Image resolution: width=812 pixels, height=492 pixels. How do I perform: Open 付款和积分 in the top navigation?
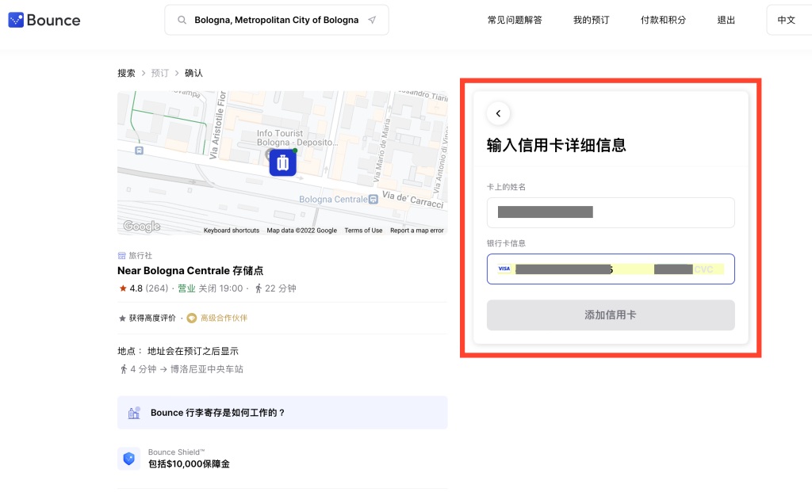[x=664, y=20]
